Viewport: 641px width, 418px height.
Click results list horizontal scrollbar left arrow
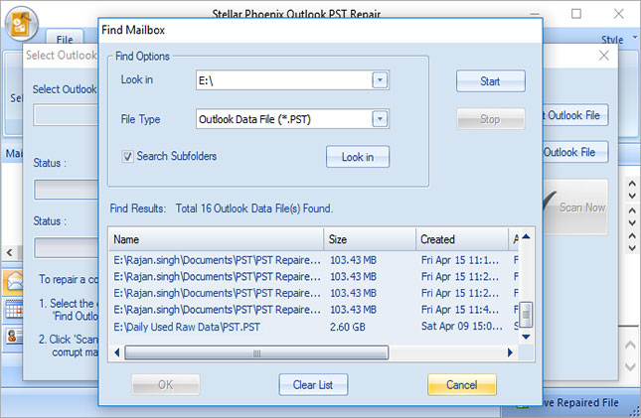[118, 352]
